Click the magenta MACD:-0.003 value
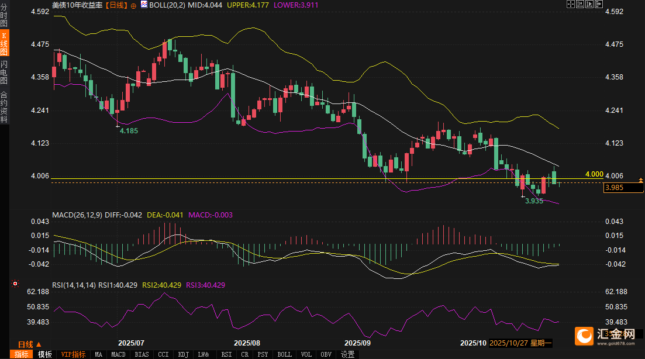645x359 pixels. coord(210,215)
